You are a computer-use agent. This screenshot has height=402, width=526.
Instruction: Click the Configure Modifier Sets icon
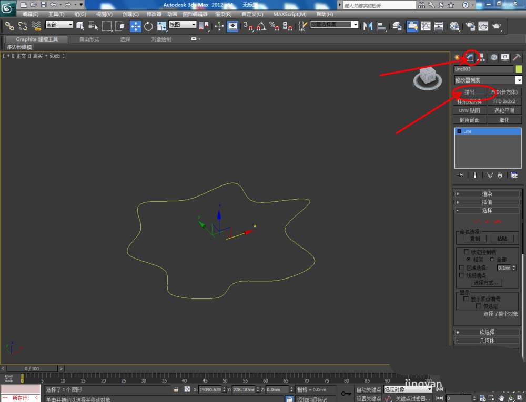pos(514,175)
